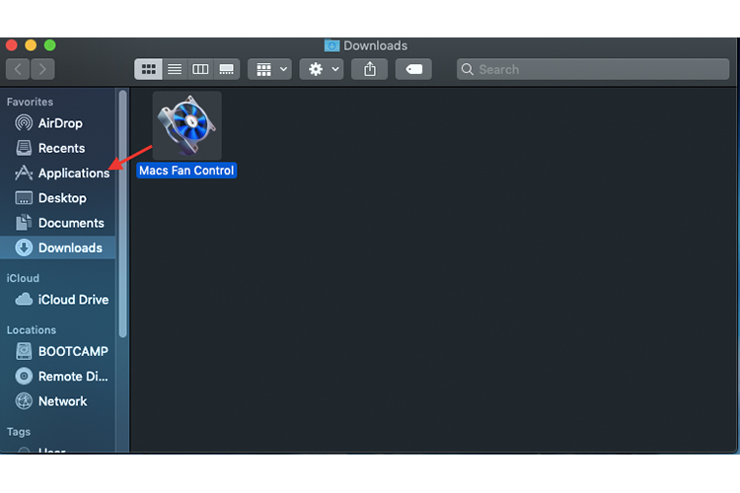Select the Macs Fan Control app icon
Image resolution: width=740 pixels, height=493 pixels.
click(186, 125)
